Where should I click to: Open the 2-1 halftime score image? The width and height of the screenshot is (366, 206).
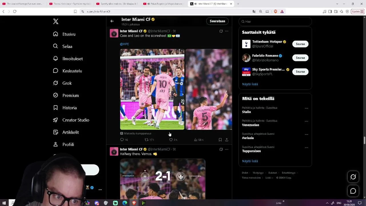(163, 179)
